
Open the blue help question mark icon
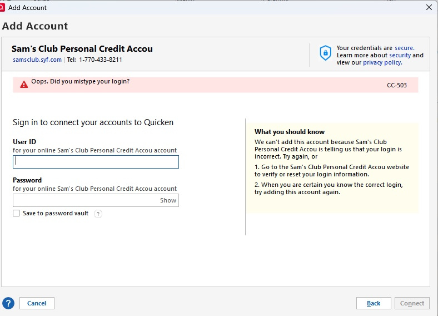[8, 303]
